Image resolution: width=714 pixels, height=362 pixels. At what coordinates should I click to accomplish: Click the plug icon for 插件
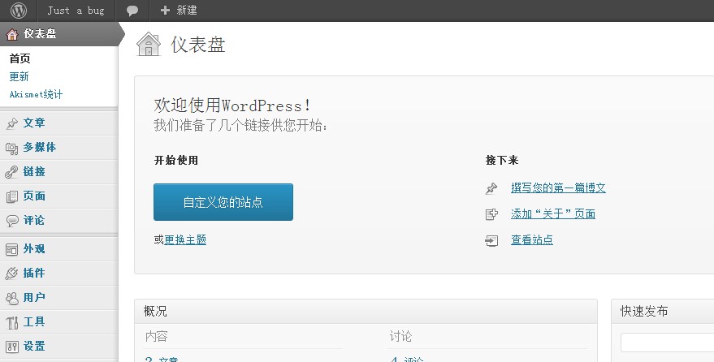[12, 274]
